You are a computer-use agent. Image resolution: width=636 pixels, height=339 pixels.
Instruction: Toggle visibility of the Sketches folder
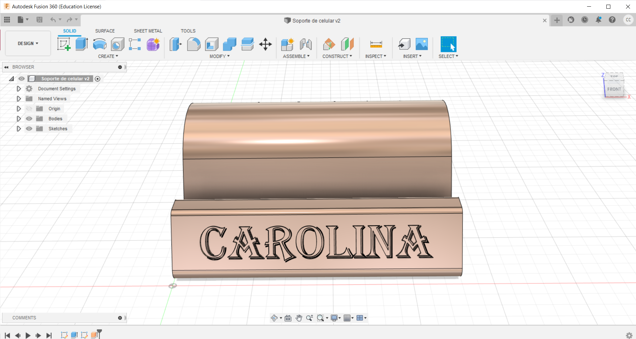pos(29,129)
